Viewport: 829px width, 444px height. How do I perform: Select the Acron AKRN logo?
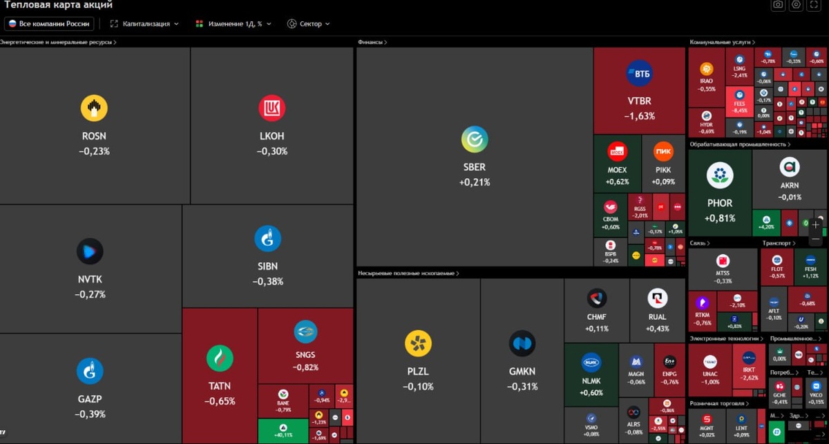point(790,167)
